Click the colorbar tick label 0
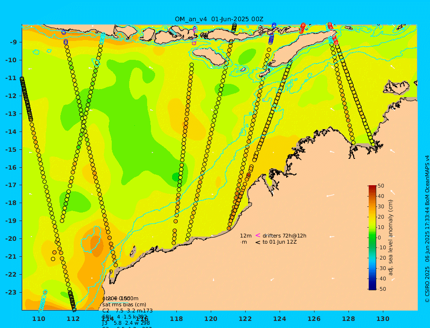430x328 pixels. [380, 238]
